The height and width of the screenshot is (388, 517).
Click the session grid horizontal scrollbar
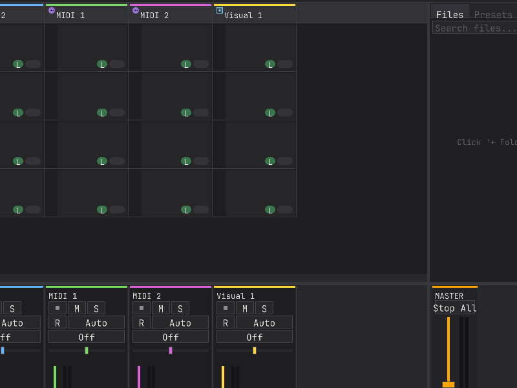tap(214, 278)
